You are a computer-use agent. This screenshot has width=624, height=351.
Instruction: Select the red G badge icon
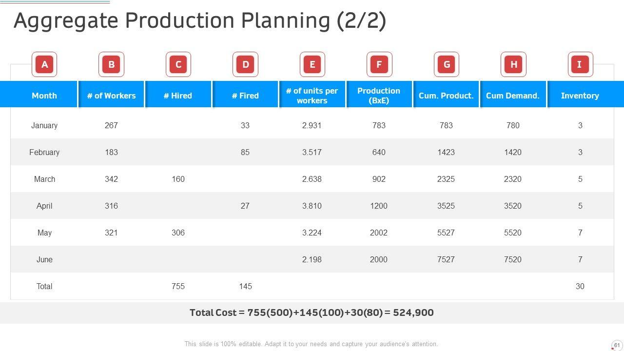tap(447, 64)
